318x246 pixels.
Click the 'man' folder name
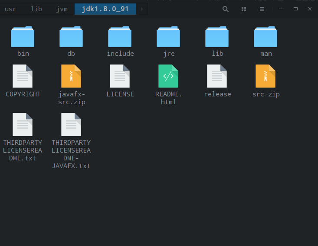click(266, 54)
